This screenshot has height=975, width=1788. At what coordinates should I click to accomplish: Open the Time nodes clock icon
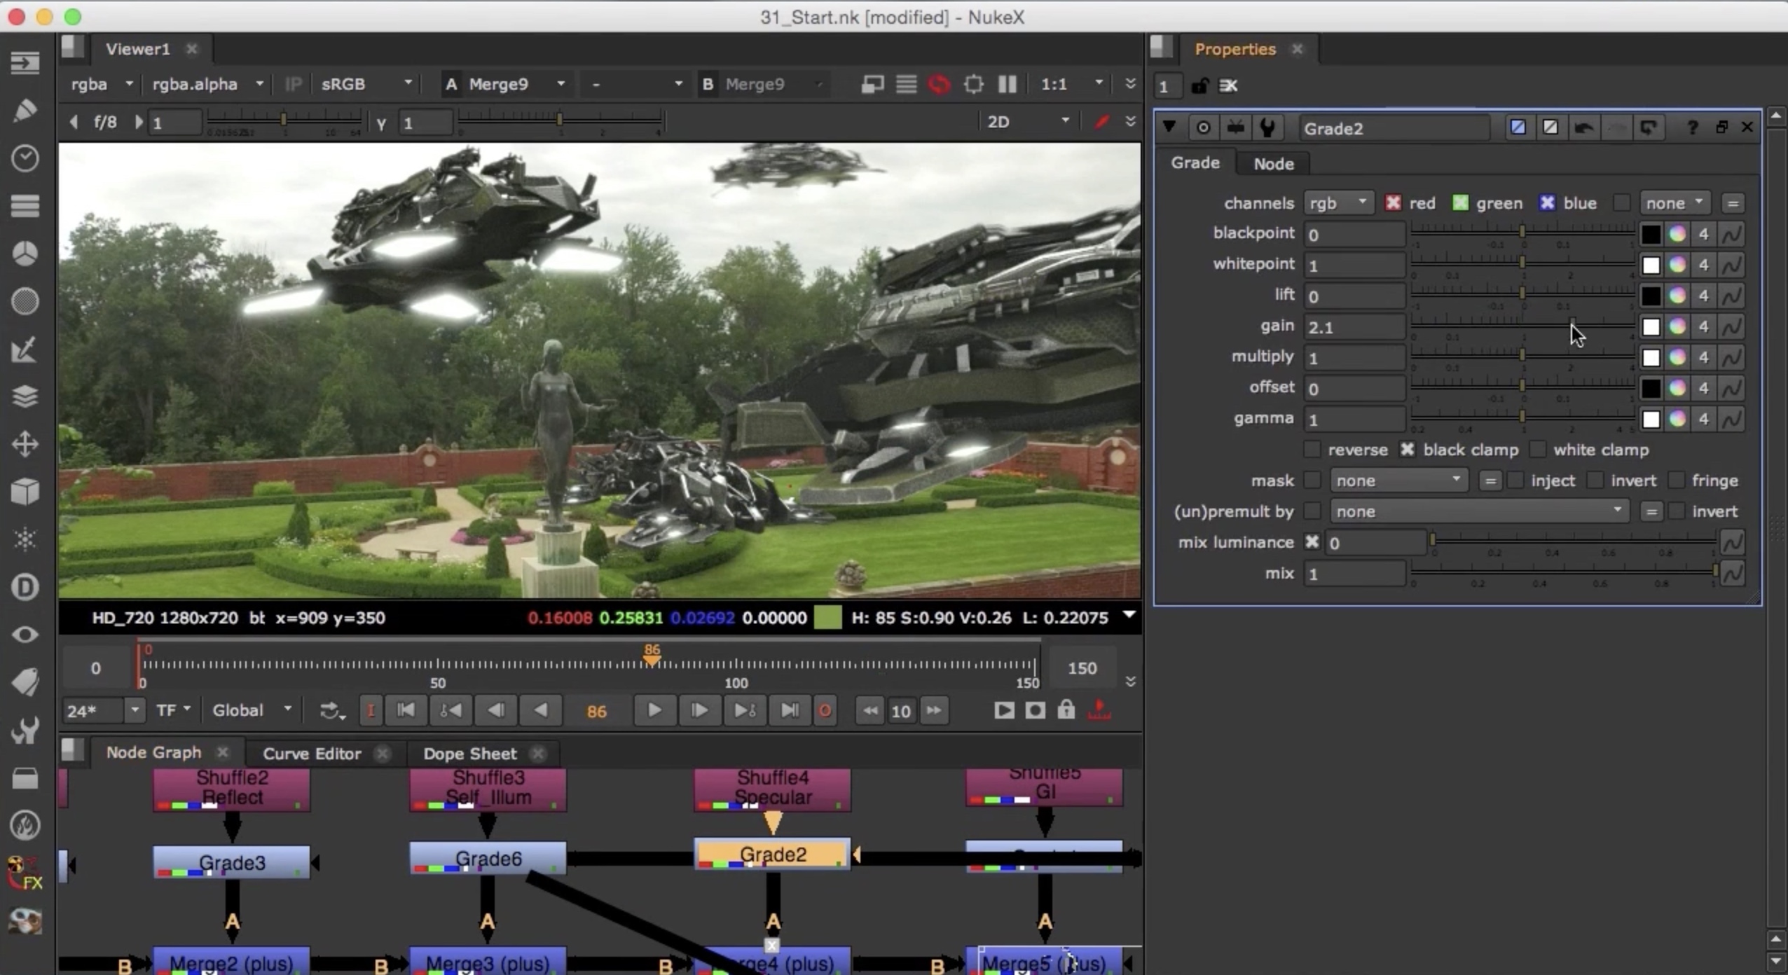point(25,158)
